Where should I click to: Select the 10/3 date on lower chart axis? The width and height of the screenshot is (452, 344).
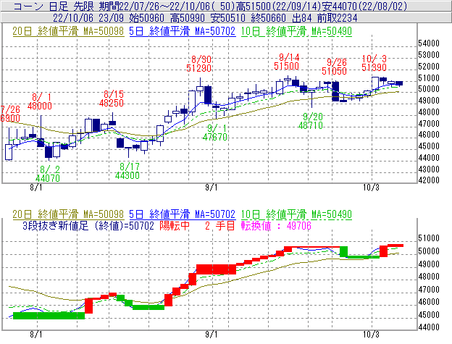370,335
